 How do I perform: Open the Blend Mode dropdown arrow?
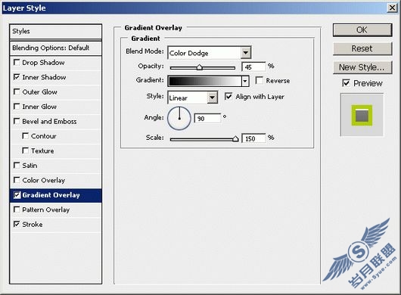[x=245, y=53]
